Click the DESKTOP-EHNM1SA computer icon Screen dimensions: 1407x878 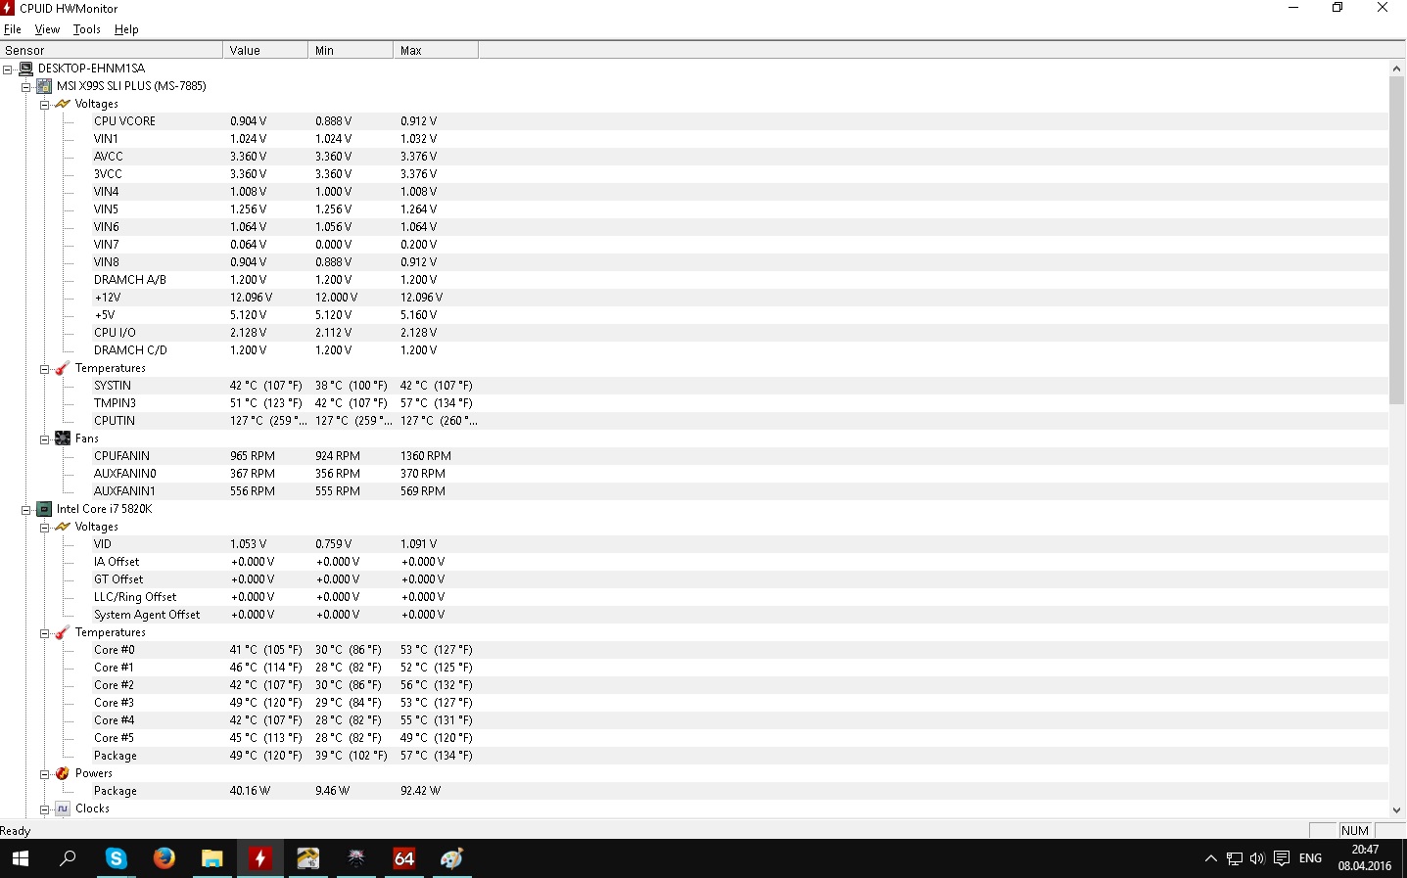point(26,69)
